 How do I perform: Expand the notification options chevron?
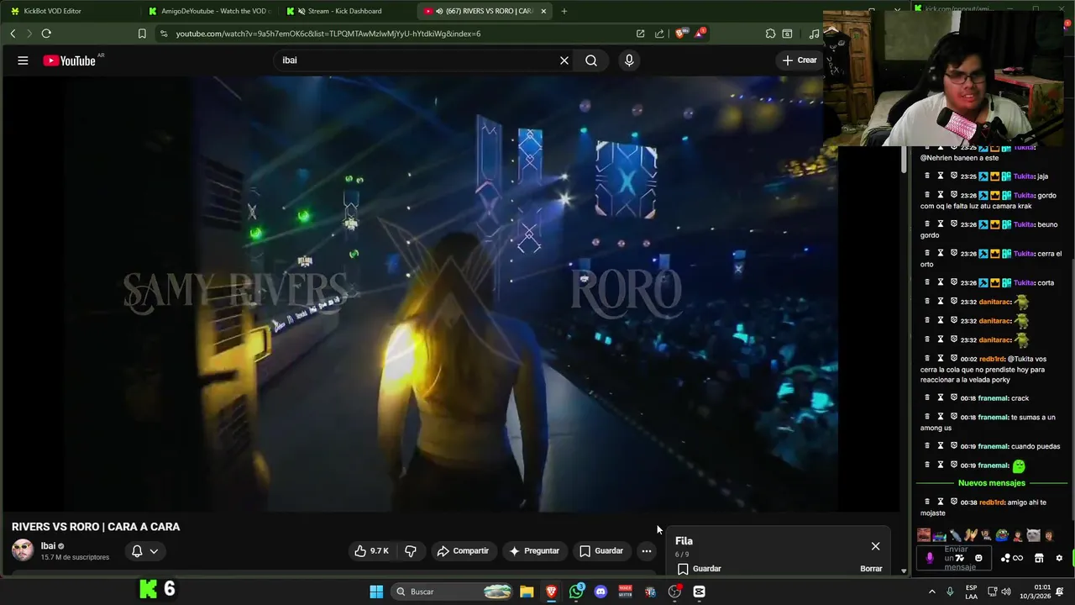pyautogui.click(x=154, y=551)
